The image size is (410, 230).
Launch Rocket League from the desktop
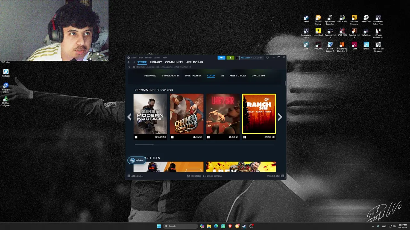tap(330, 47)
